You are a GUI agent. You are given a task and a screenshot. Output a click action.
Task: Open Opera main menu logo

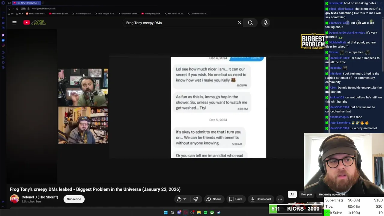[x=3, y=3]
